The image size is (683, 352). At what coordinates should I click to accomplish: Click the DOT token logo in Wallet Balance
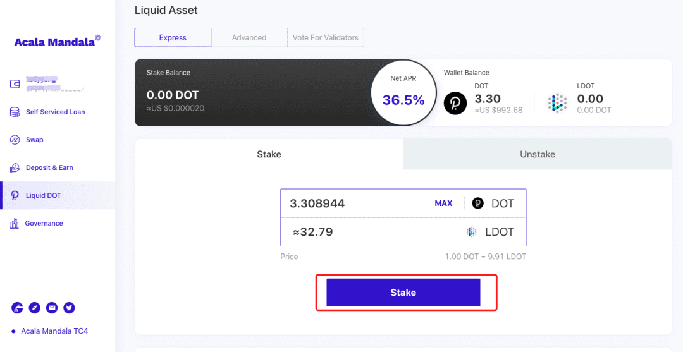pyautogui.click(x=455, y=104)
